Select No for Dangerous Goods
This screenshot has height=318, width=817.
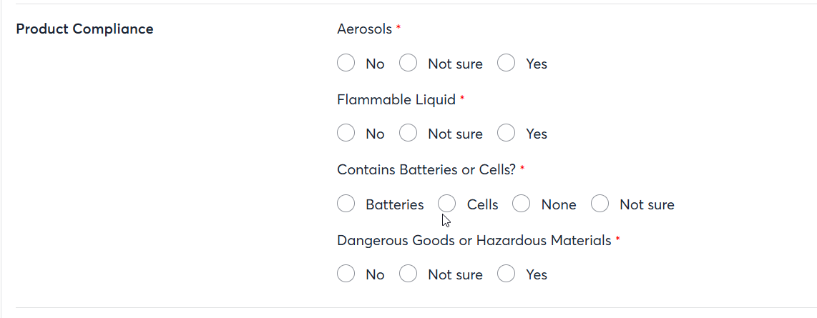tap(346, 274)
